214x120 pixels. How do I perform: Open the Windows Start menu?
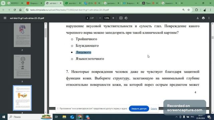[4, 117]
